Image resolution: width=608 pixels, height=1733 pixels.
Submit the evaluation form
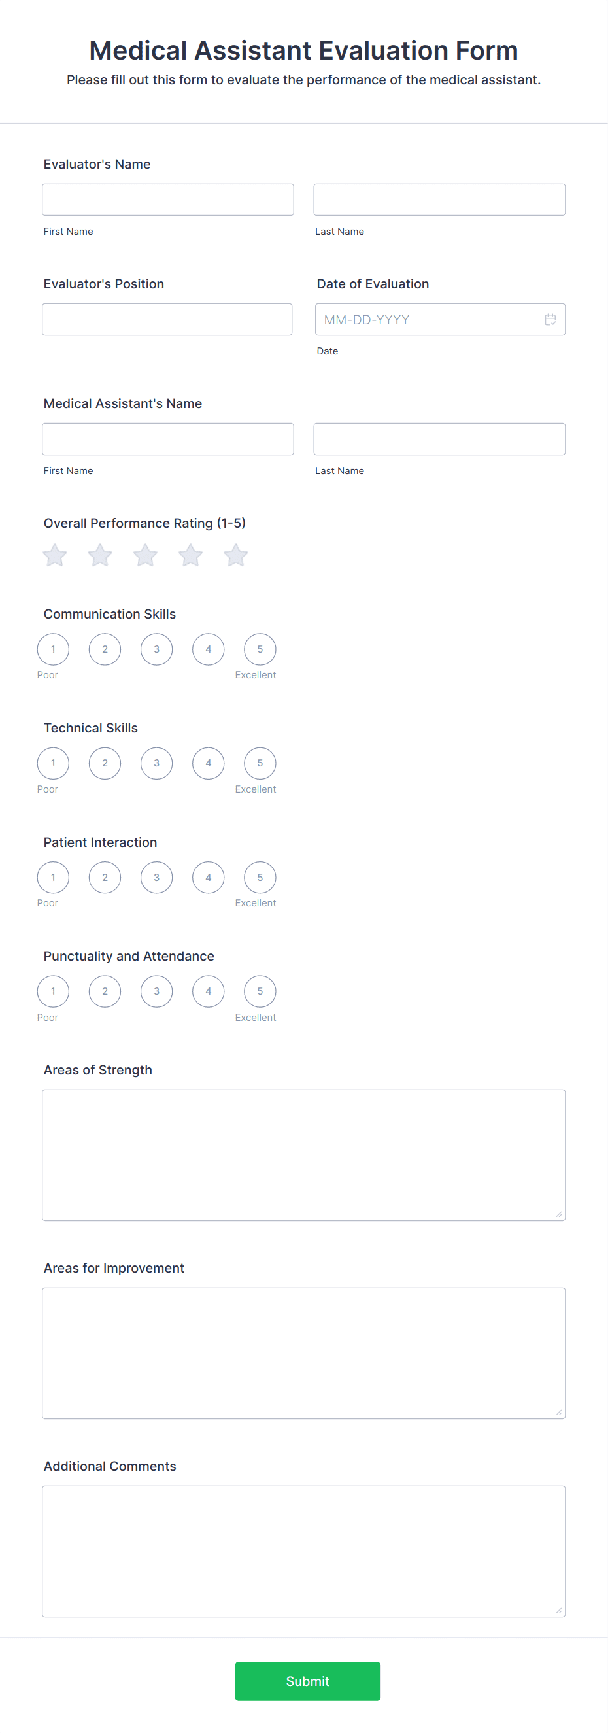(x=307, y=1681)
